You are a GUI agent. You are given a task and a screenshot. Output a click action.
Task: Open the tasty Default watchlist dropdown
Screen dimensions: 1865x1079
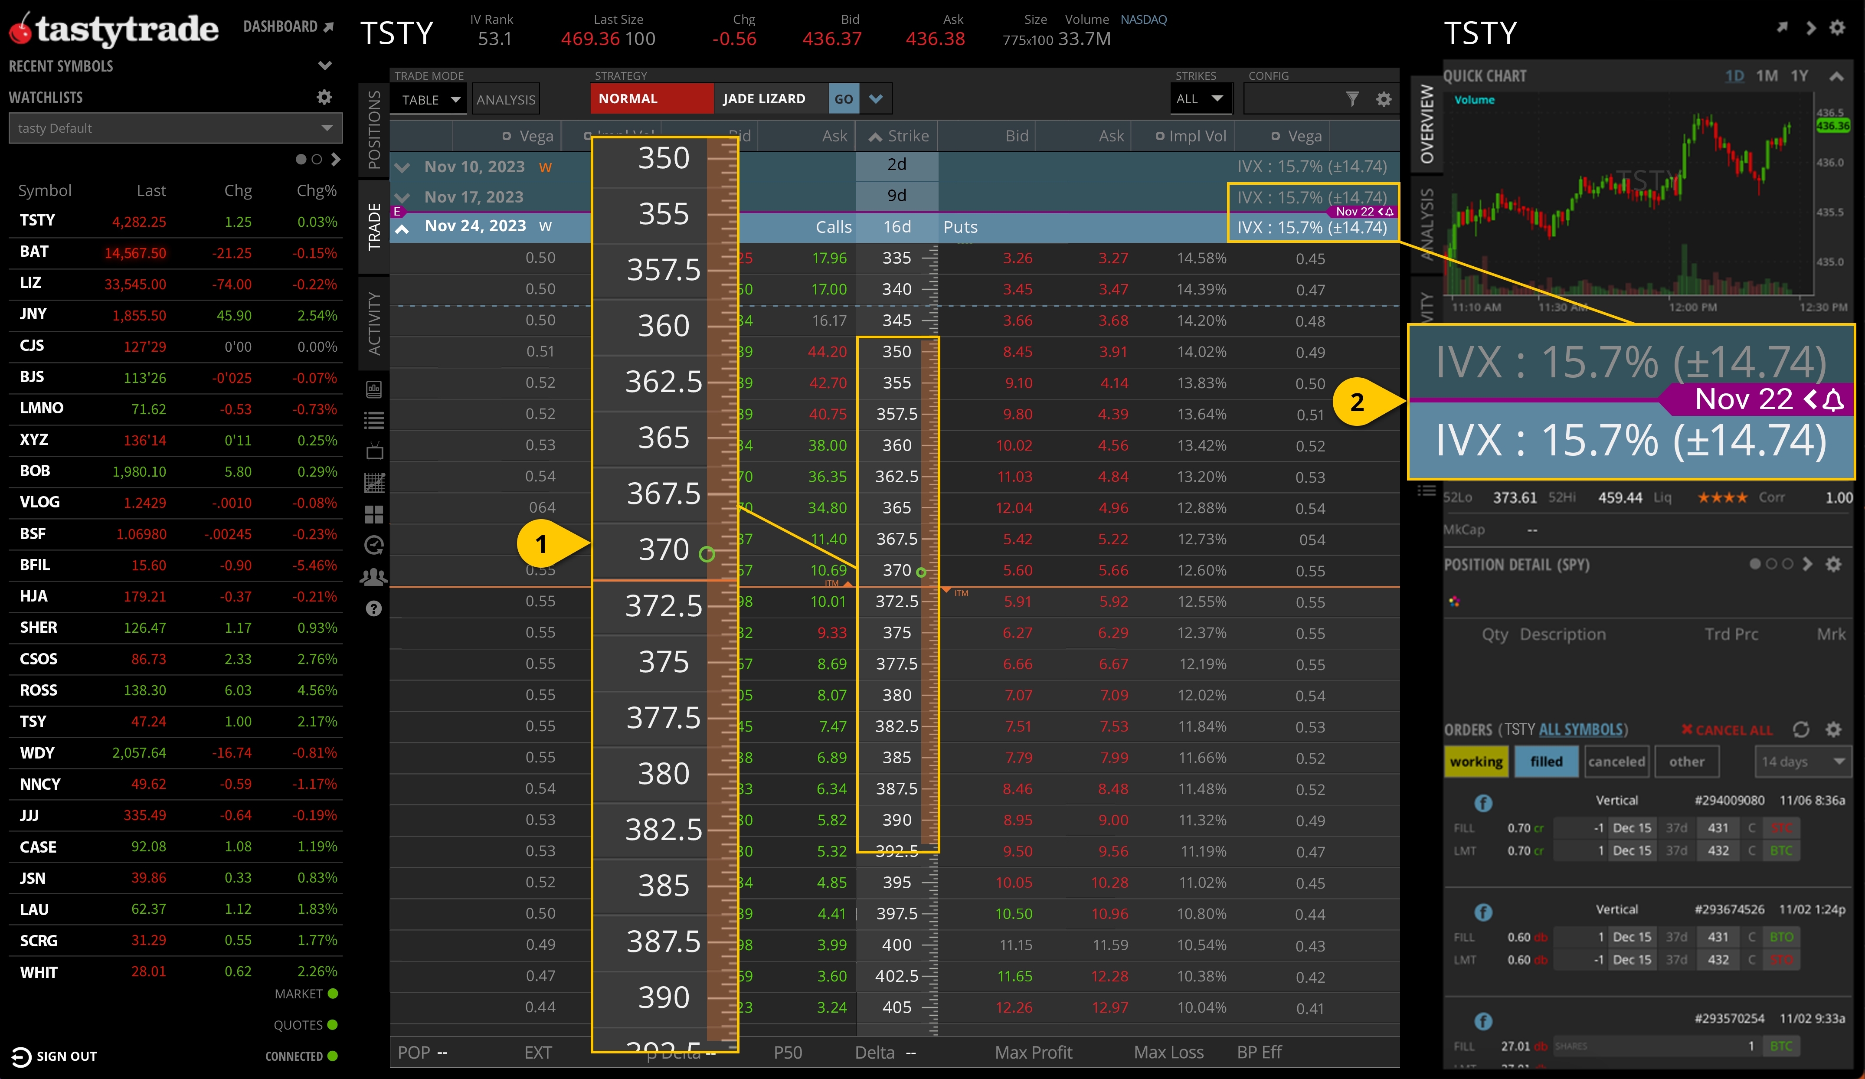pyautogui.click(x=175, y=128)
